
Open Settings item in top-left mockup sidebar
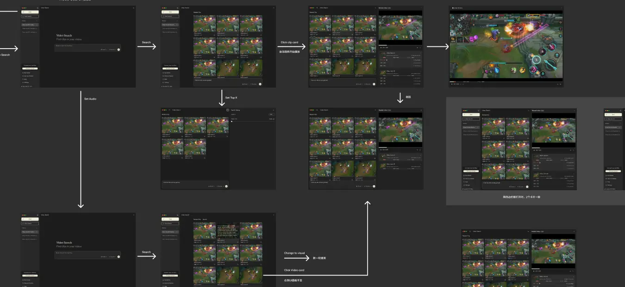click(x=26, y=82)
